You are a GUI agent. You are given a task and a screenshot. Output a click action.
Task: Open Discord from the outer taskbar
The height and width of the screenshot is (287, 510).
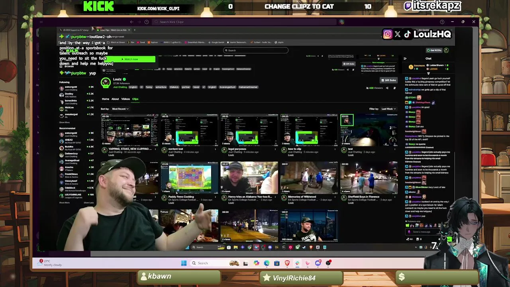318,263
